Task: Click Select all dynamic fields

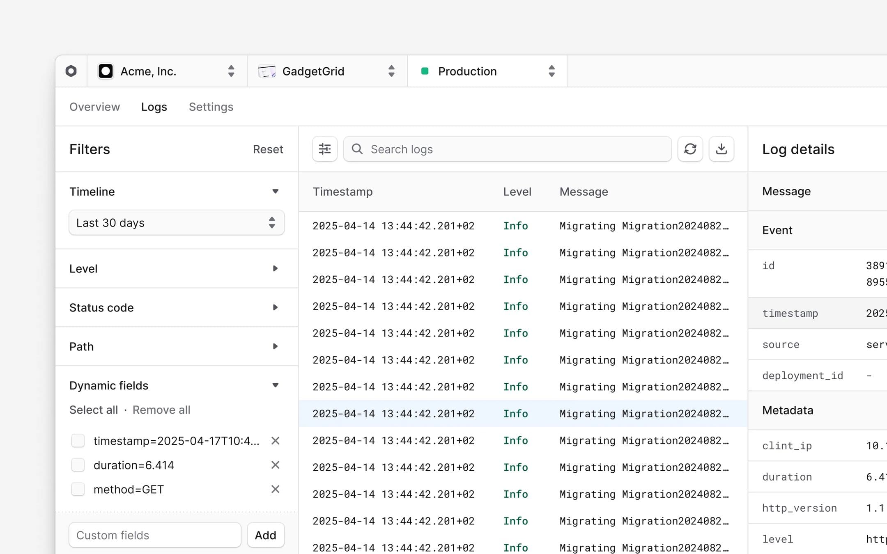Action: pos(94,410)
